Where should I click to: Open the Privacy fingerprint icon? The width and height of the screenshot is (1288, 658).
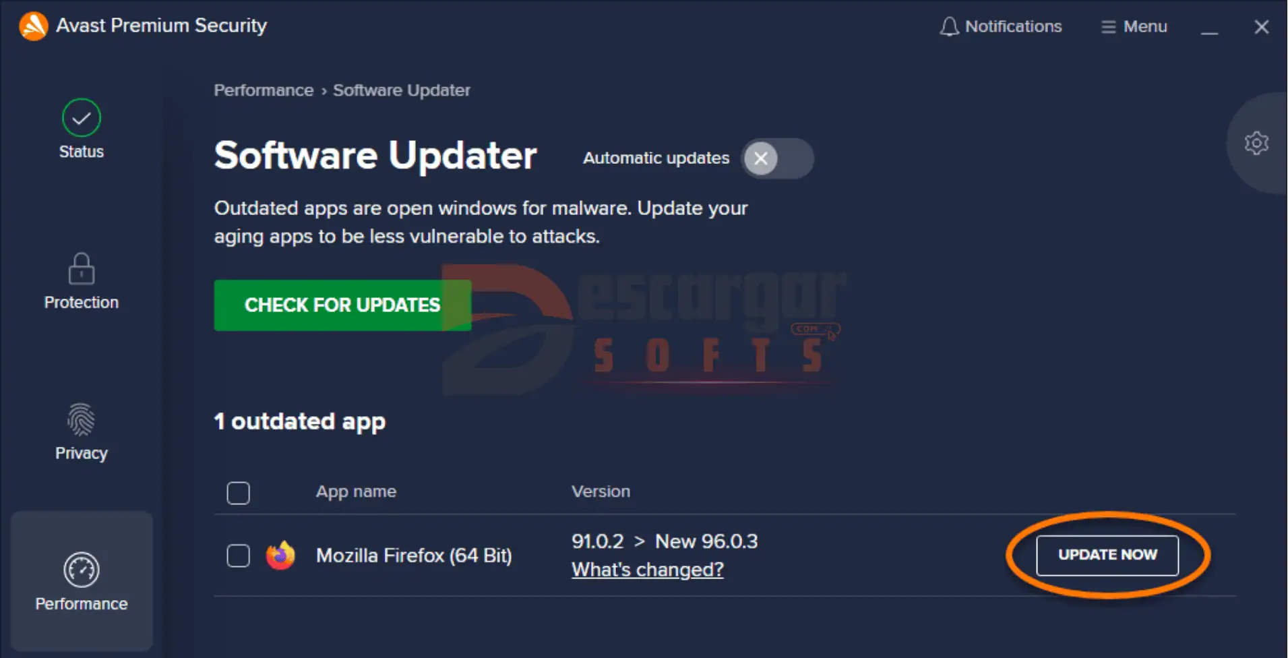[82, 419]
